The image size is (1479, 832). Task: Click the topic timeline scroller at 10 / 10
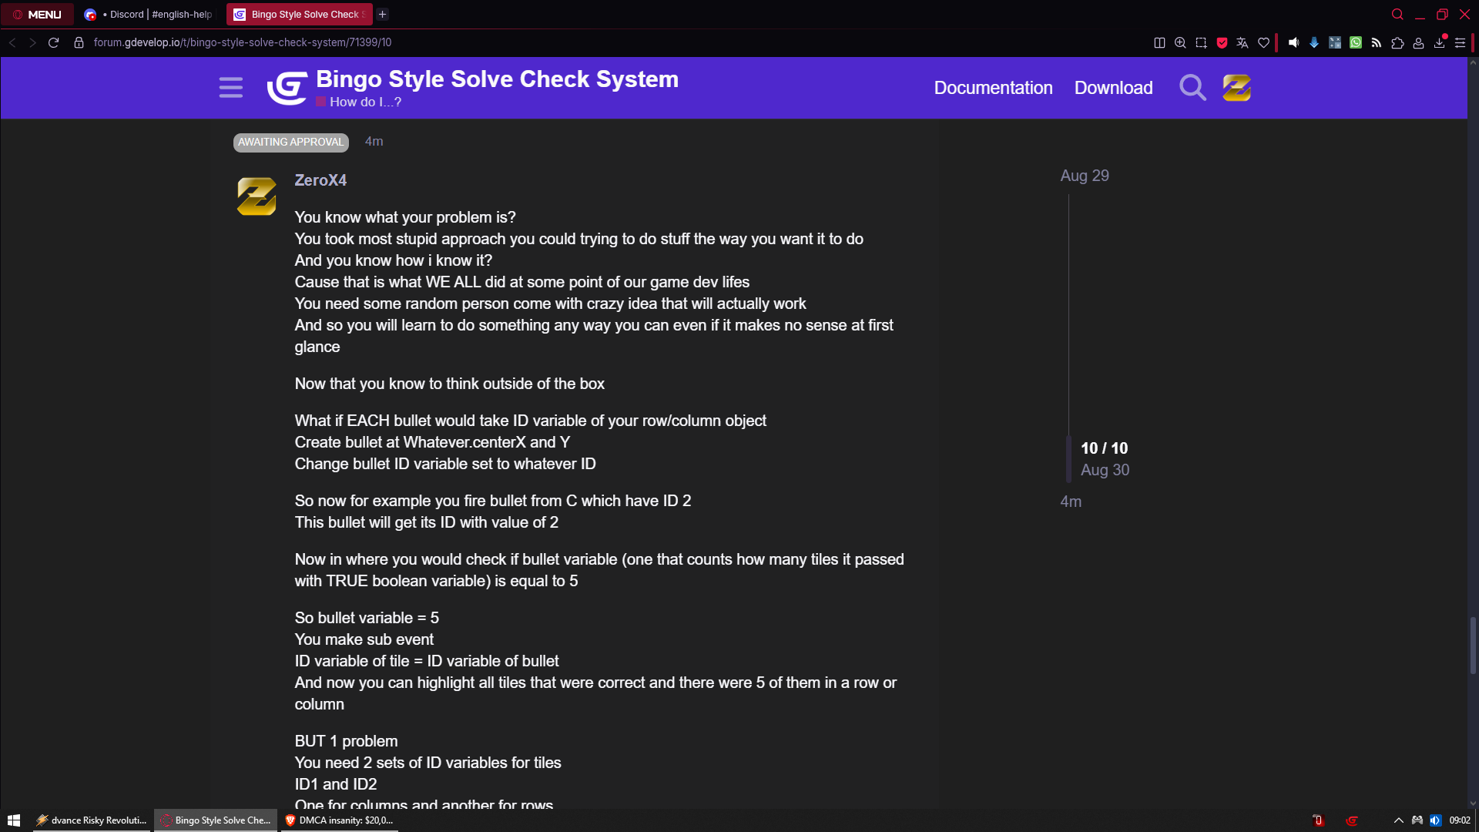tap(1104, 458)
